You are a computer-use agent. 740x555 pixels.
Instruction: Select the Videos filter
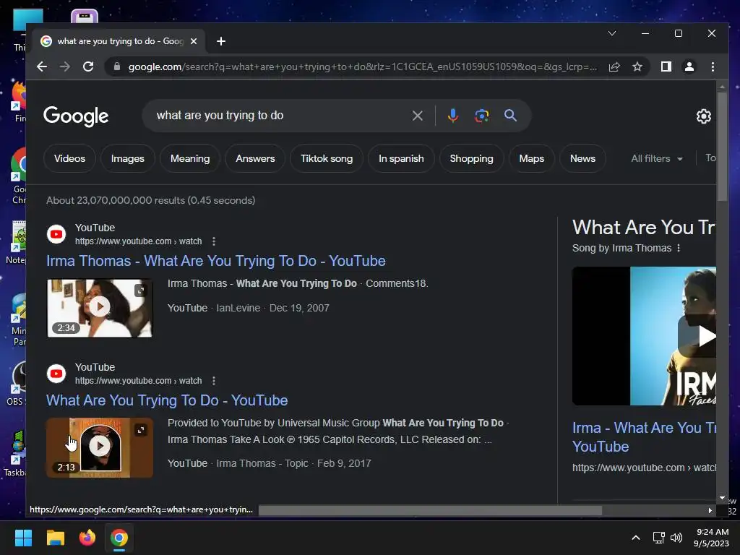point(69,158)
